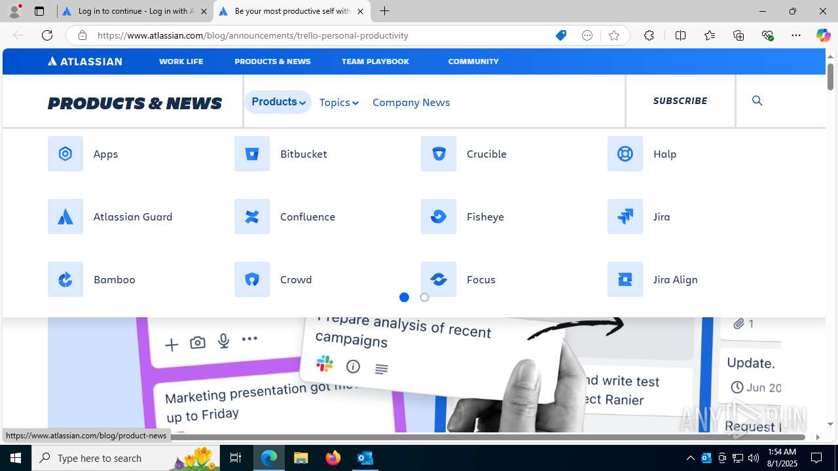Open the Work Life menu

(x=181, y=61)
